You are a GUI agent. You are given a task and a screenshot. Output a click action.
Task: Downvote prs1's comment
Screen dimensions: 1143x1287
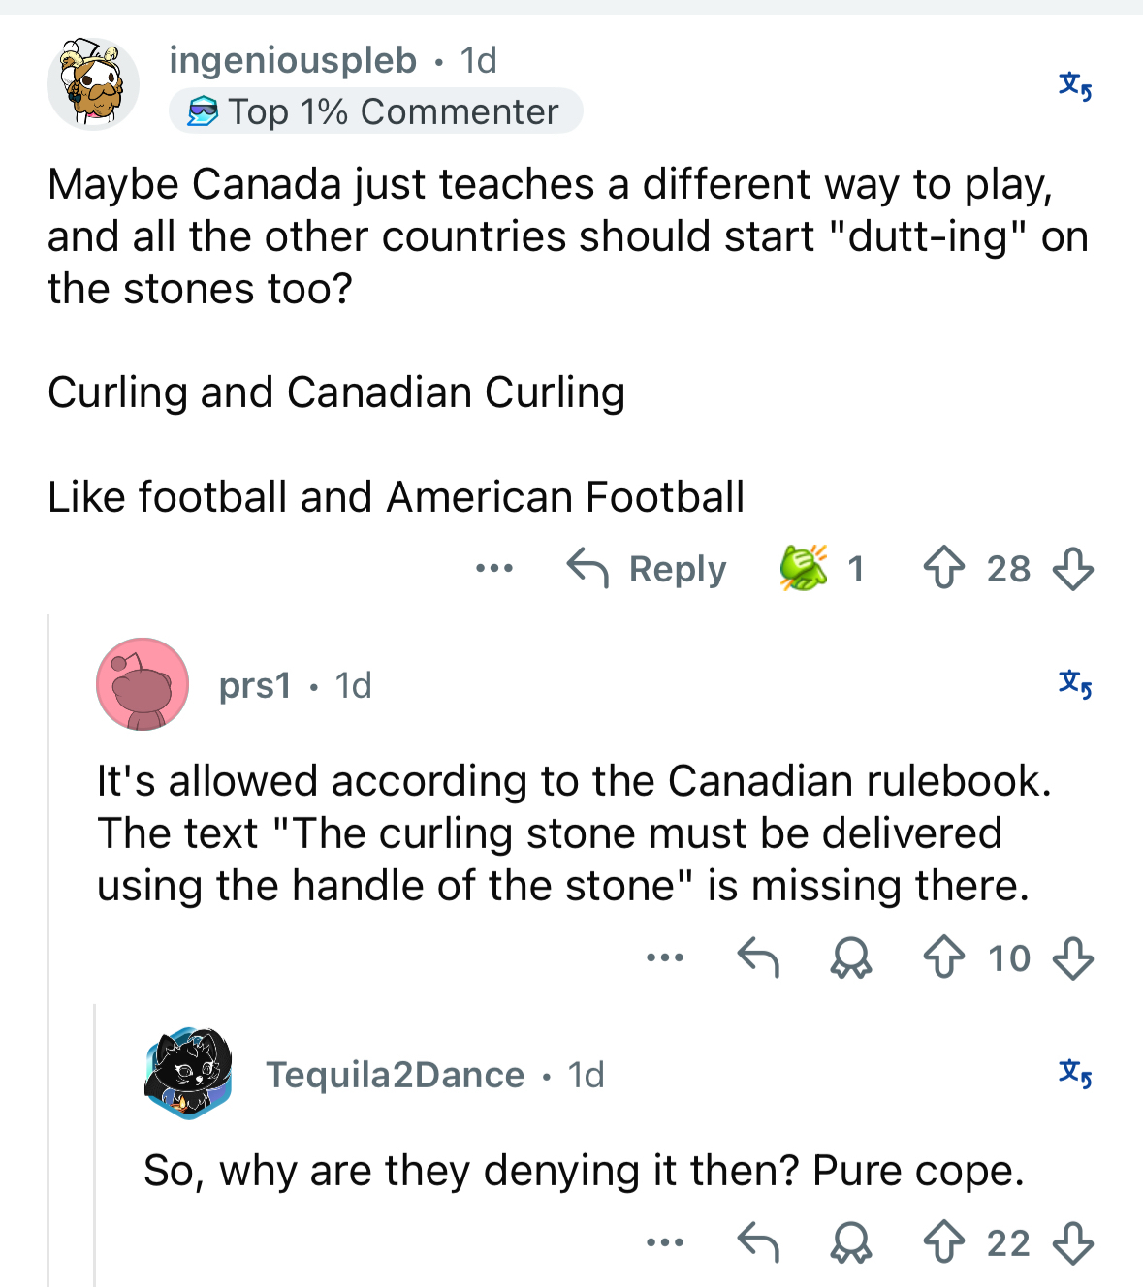(x=1072, y=958)
